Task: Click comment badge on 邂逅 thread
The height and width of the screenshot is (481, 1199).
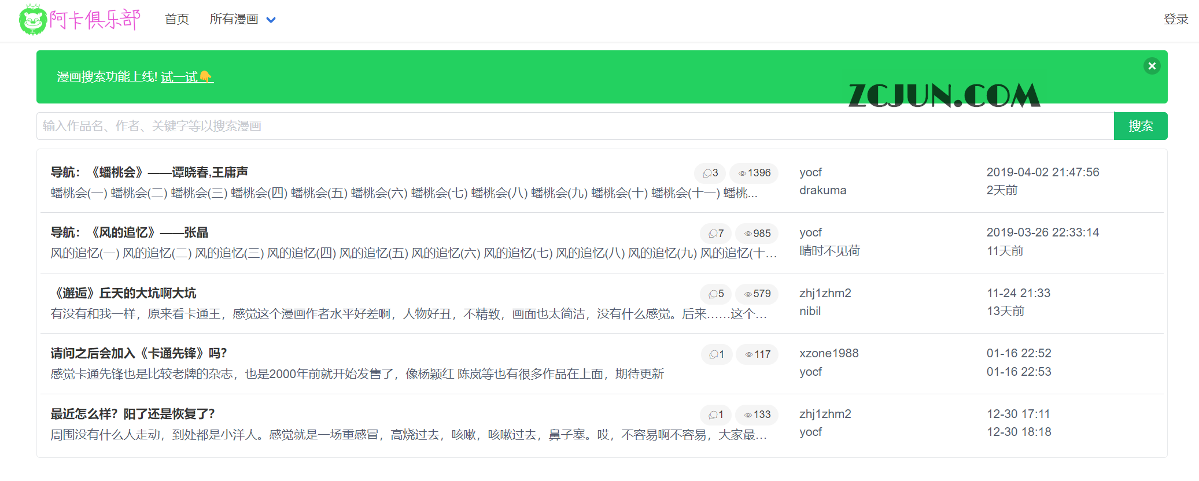Action: [x=716, y=294]
